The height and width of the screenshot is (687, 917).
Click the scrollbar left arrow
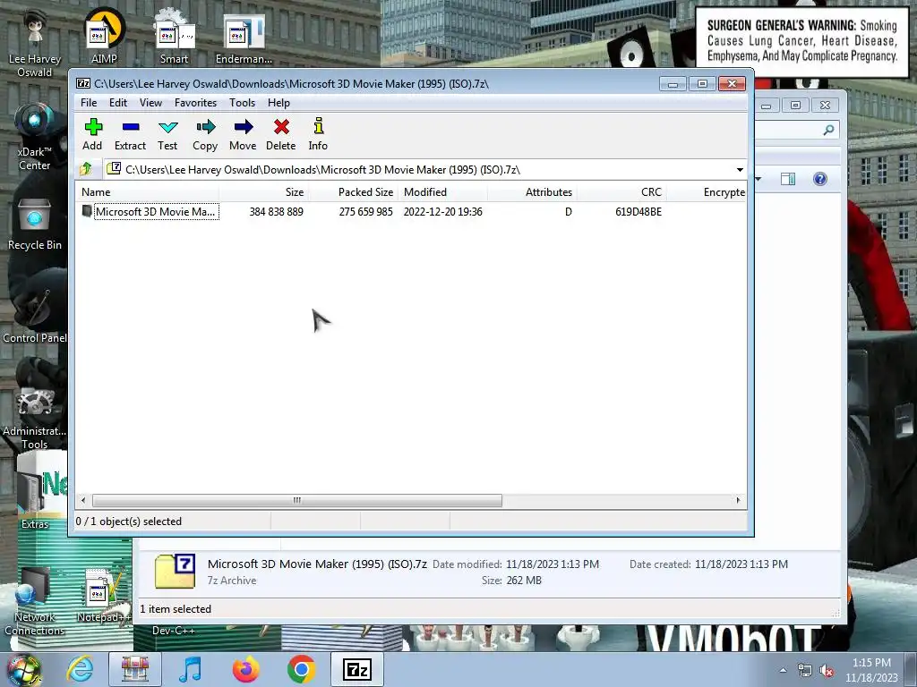83,500
